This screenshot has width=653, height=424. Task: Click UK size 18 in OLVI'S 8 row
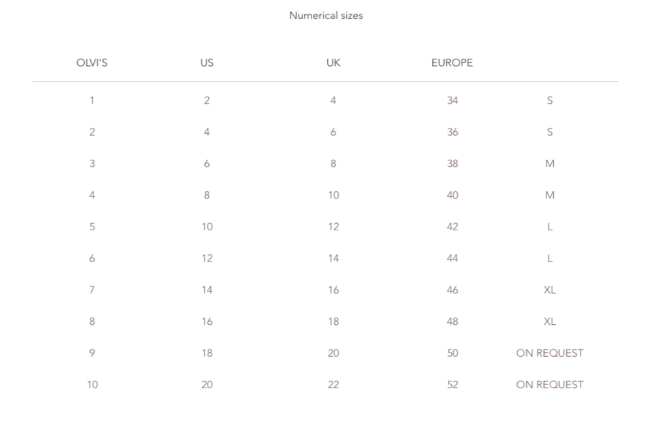click(334, 322)
